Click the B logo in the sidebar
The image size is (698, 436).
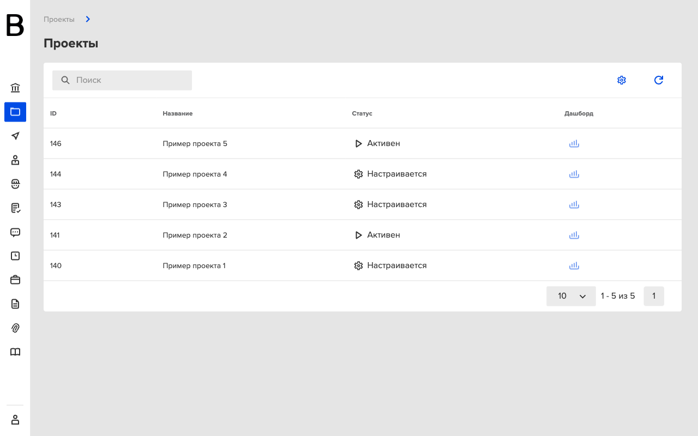pos(15,26)
